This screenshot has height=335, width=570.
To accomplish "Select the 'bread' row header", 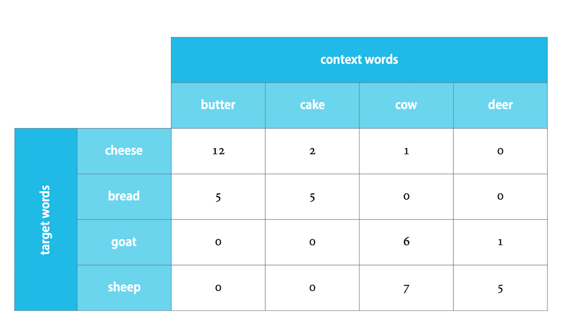I will [x=124, y=197].
